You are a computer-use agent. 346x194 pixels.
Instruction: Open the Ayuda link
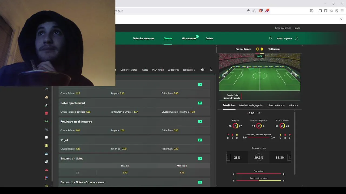coord(297,28)
